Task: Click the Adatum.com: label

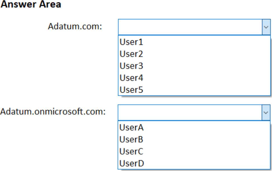Action: (x=75, y=27)
